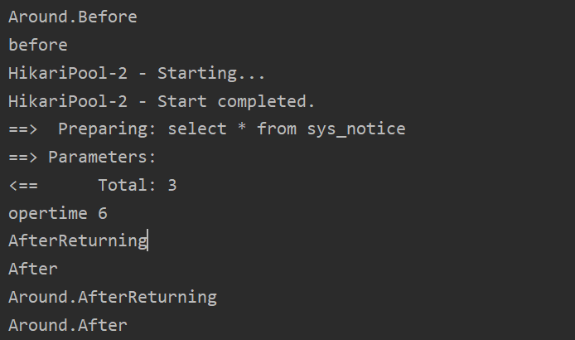Click the asterisk in the select statement
Image resolution: width=575 pixels, height=340 pixels.
242,130
